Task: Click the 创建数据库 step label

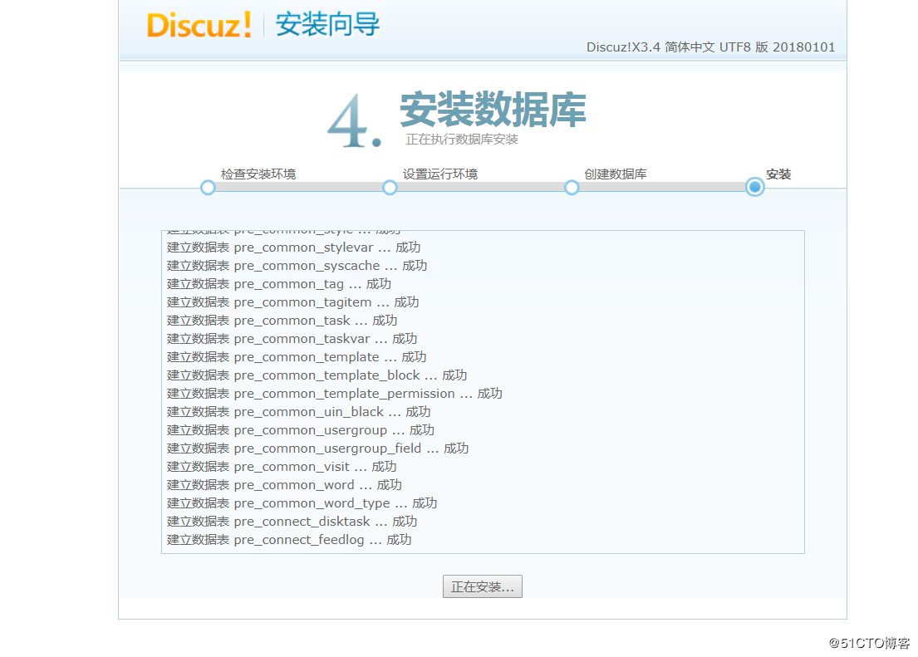Action: 616,174
